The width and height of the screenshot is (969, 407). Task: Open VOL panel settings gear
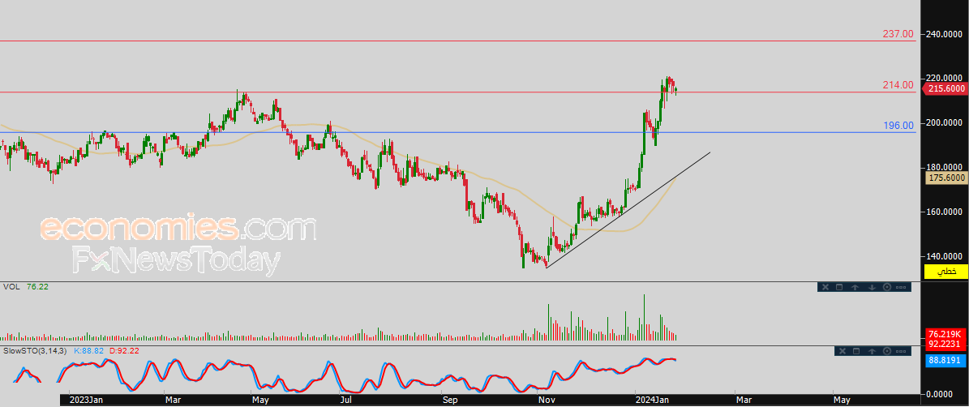[x=887, y=286]
